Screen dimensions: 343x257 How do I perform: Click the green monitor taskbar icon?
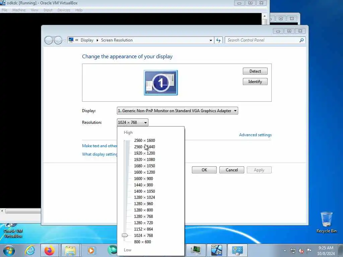point(196,250)
